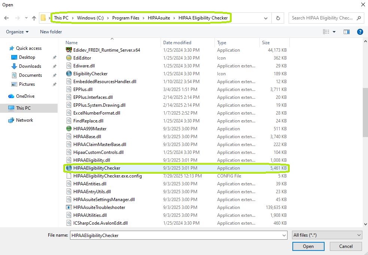Select Desktop in navigation pane
The height and width of the screenshot is (255, 368).
[x=27, y=57]
